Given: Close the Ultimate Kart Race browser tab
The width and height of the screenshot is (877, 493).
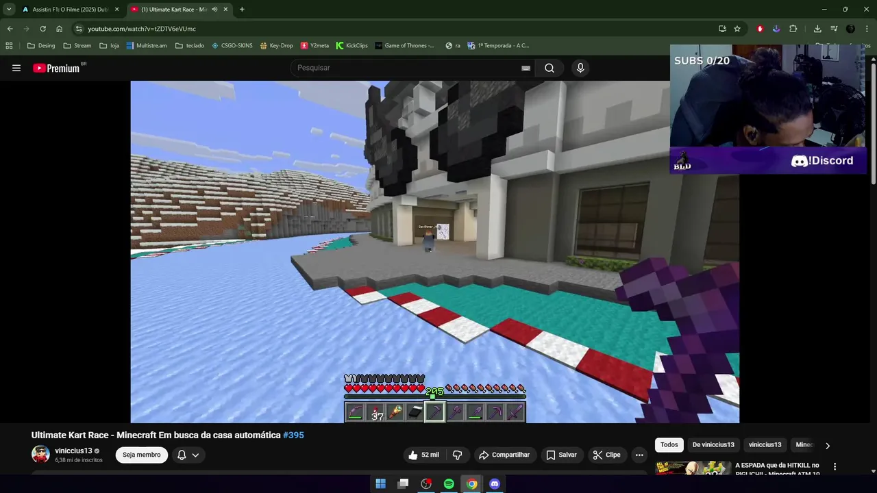Looking at the screenshot, I should coord(225,10).
